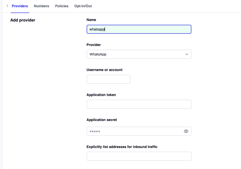
Task: Click the Provider field label
Action: pyautogui.click(x=94, y=45)
